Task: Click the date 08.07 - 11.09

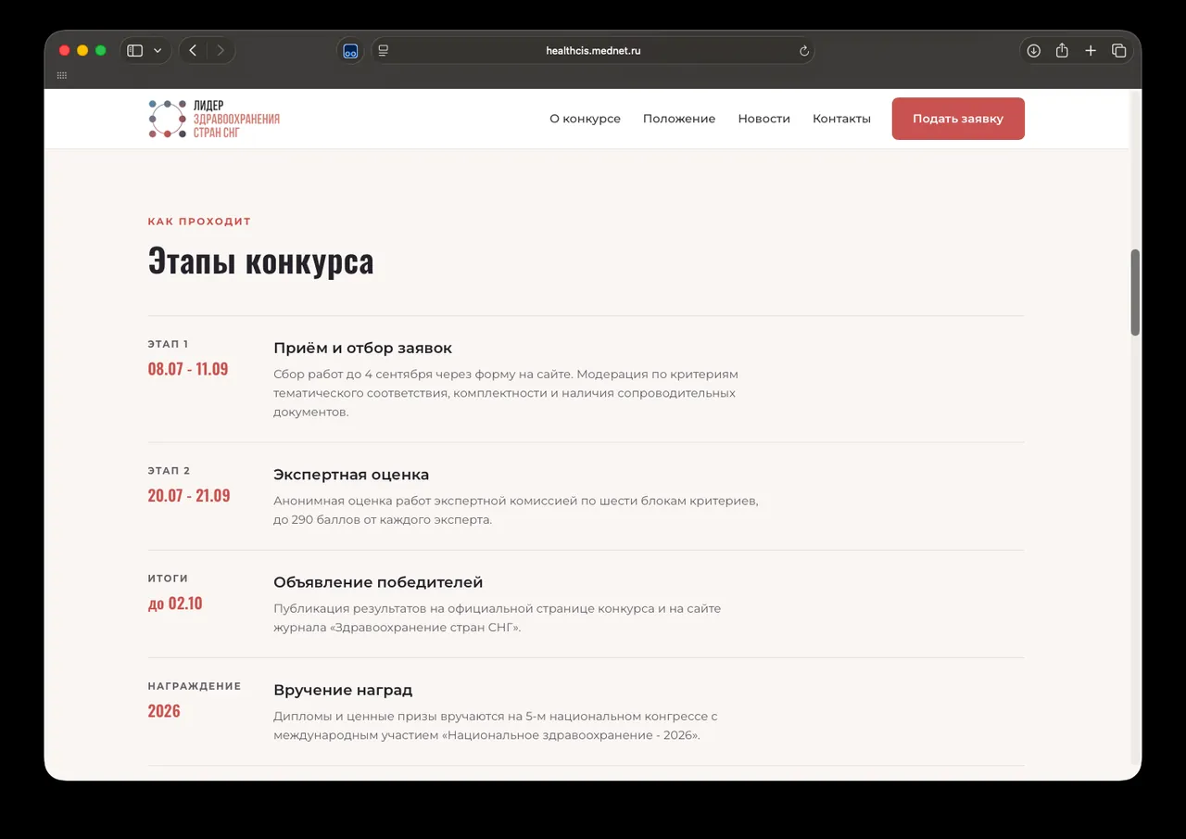Action: (188, 369)
